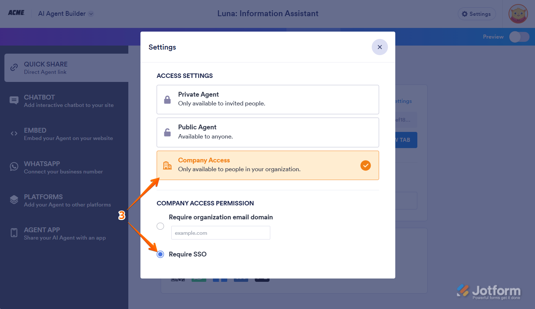535x309 pixels.
Task: Click the Embed code brackets icon
Action: 14,134
